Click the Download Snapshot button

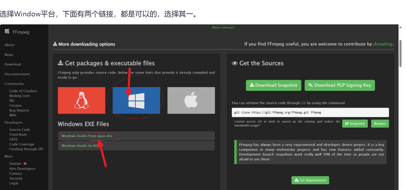(x=274, y=85)
